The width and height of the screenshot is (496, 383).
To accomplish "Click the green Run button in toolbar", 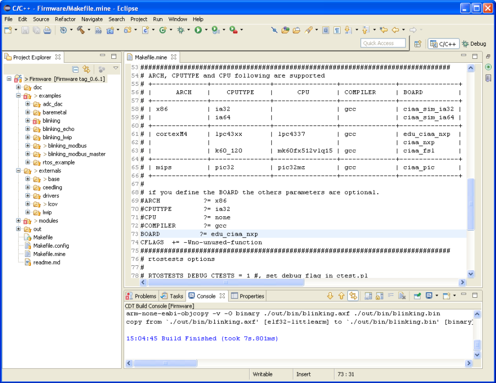I will pyautogui.click(x=198, y=30).
